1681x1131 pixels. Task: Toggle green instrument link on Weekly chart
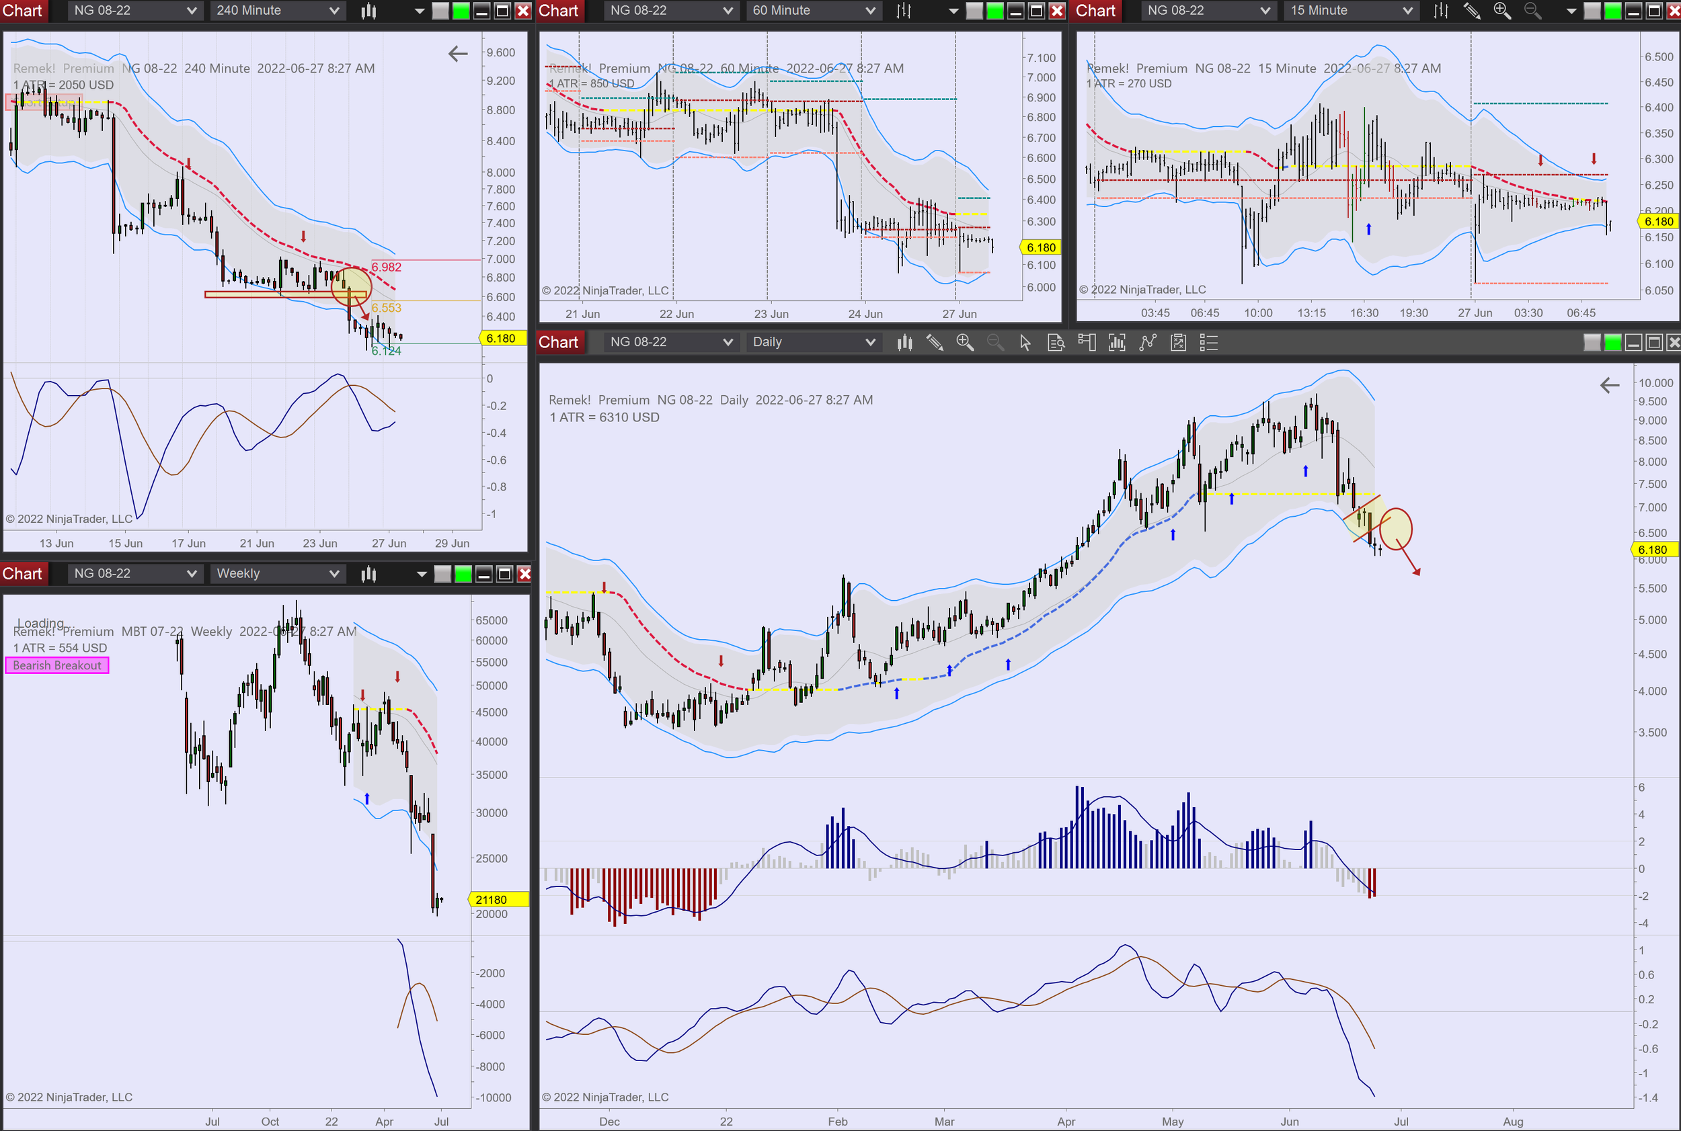(463, 574)
